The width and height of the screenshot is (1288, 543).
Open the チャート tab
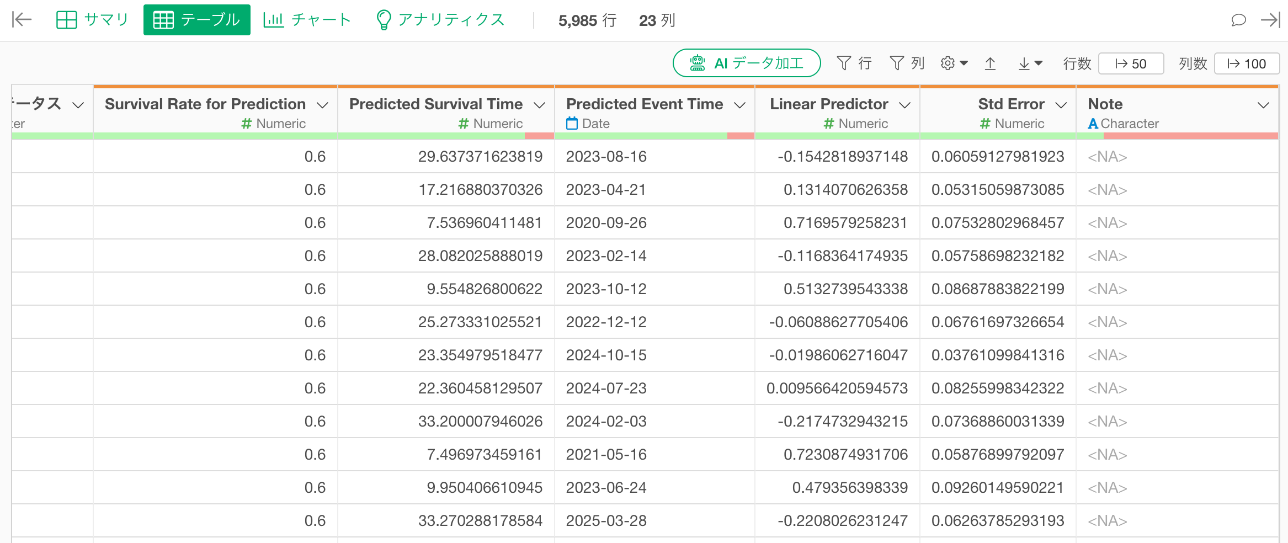pos(307,20)
